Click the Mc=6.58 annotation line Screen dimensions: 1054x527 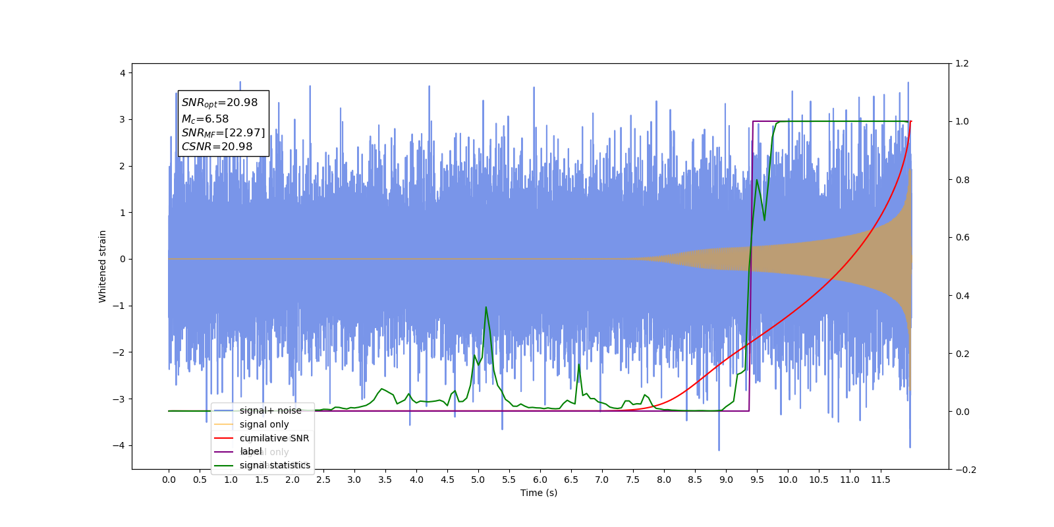point(205,119)
